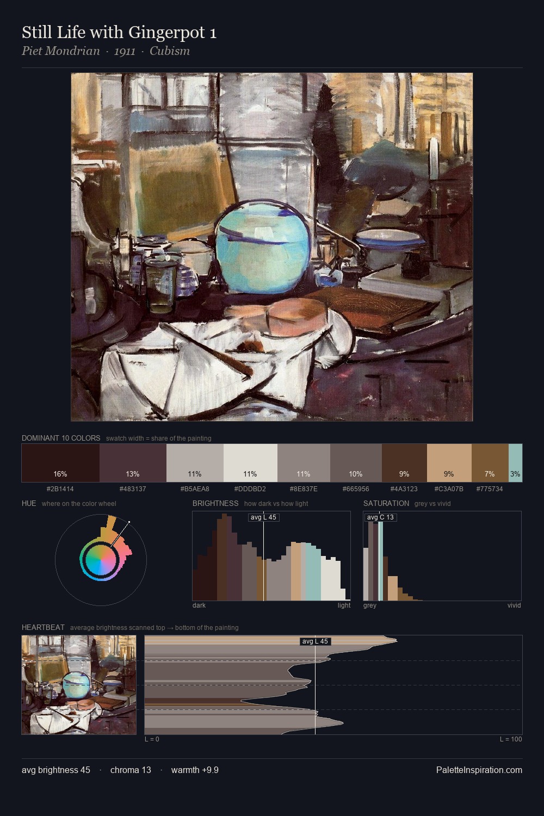Open PaletteInspiration.com link
Screen dimensions: 544x816
click(479, 770)
